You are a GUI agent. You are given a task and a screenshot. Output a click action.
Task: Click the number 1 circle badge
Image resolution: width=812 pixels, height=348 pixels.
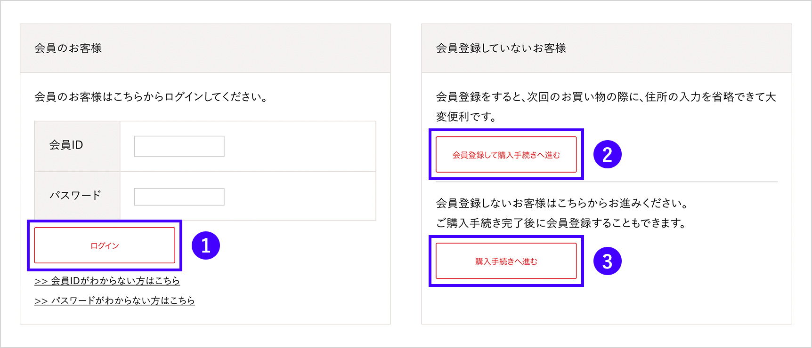pyautogui.click(x=206, y=245)
